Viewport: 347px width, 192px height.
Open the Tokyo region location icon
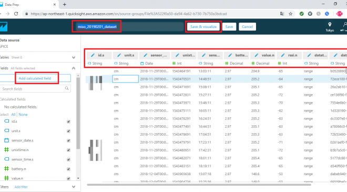point(330,25)
